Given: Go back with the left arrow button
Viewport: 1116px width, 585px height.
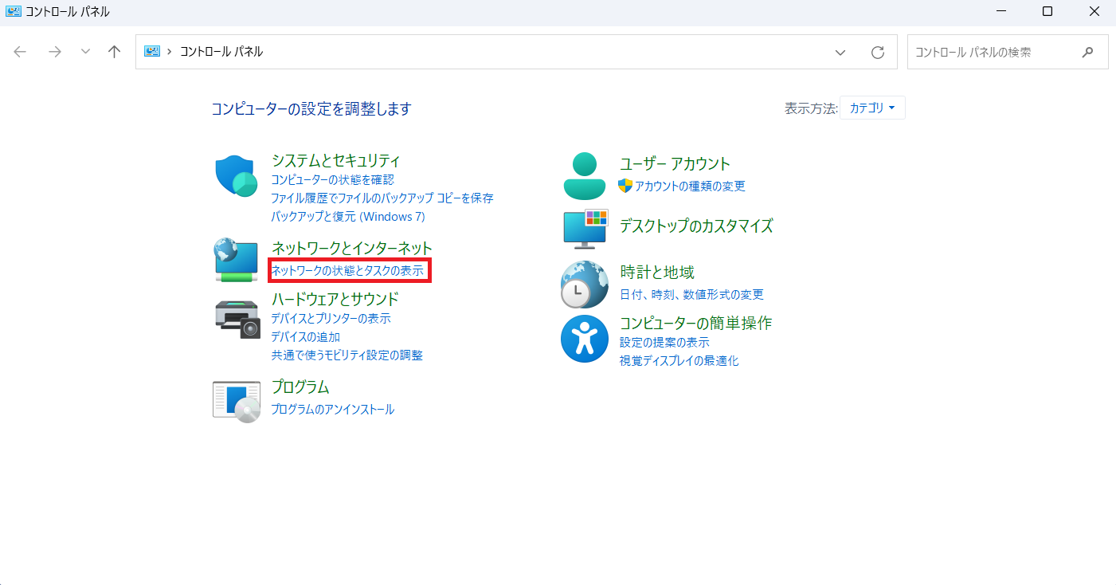Looking at the screenshot, I should (x=20, y=52).
